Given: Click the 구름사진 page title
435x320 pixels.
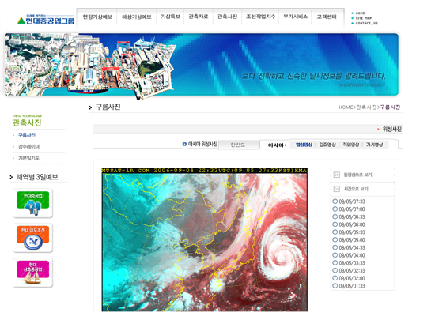Looking at the screenshot, I should point(108,107).
